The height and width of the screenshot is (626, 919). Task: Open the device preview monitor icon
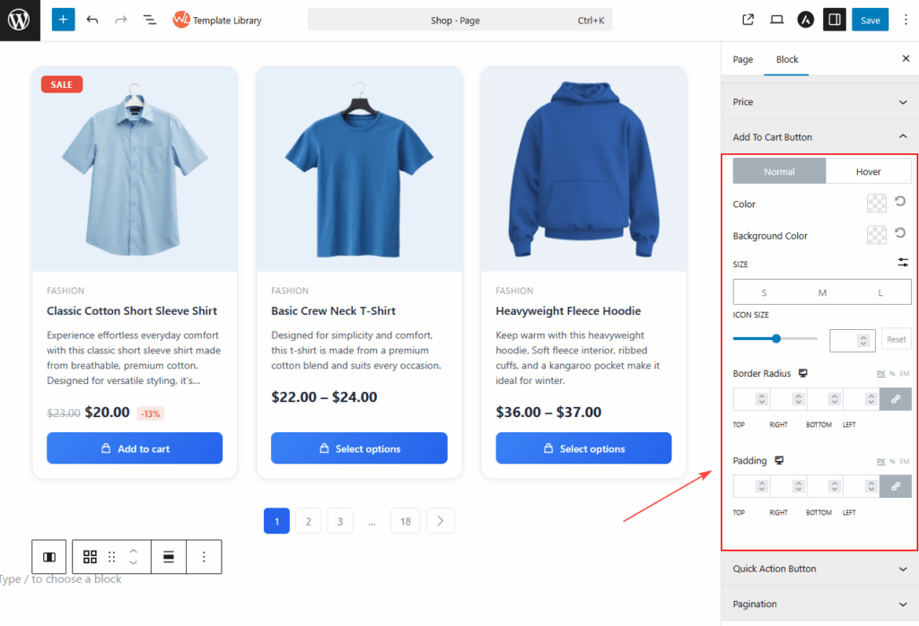click(776, 19)
